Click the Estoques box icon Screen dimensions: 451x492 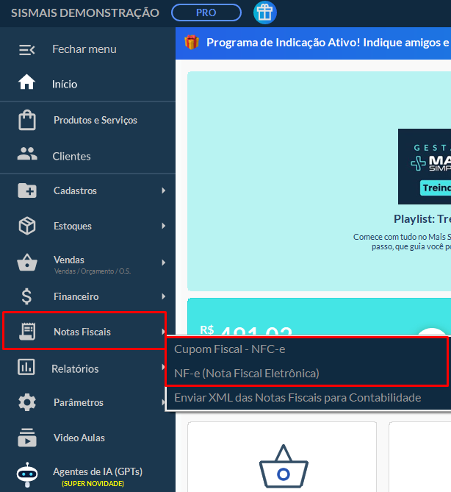(27, 226)
